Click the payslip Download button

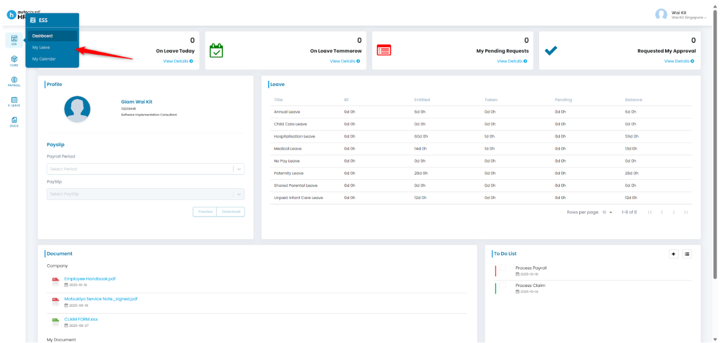tap(231, 212)
